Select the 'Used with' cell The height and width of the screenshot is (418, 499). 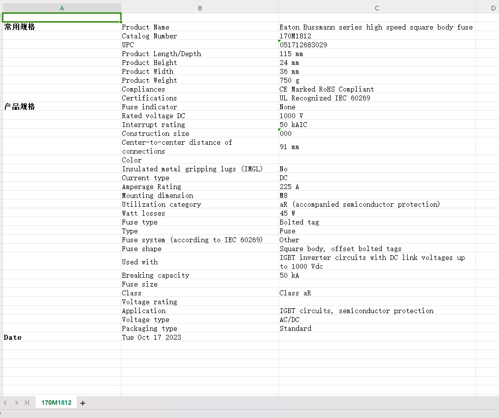(x=200, y=262)
